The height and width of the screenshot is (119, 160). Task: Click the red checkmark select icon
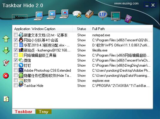coord(6,63)
